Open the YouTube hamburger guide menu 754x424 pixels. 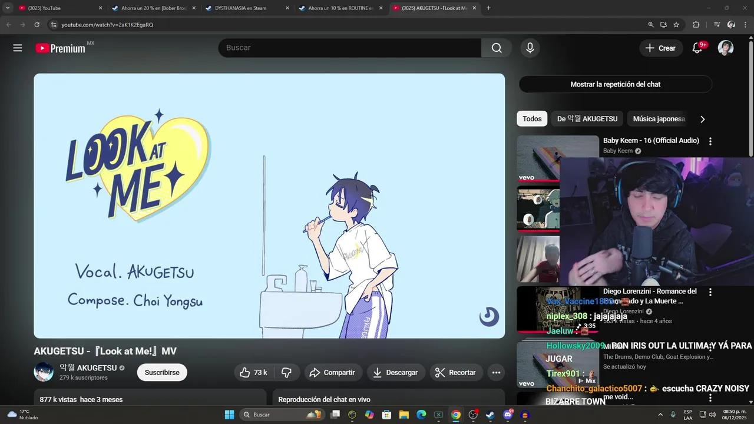18,48
